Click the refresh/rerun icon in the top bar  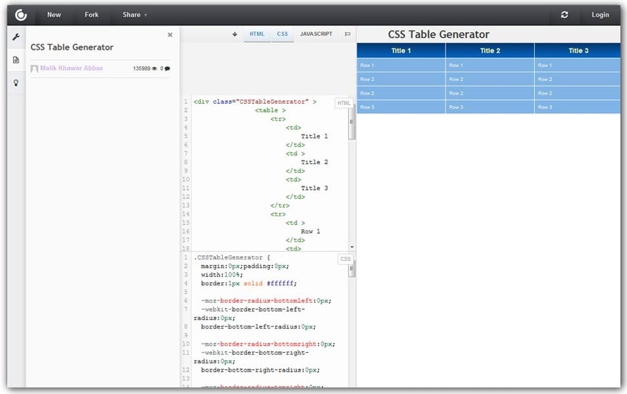coord(565,14)
